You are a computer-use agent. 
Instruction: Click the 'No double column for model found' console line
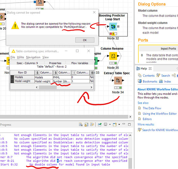click(x=70, y=165)
